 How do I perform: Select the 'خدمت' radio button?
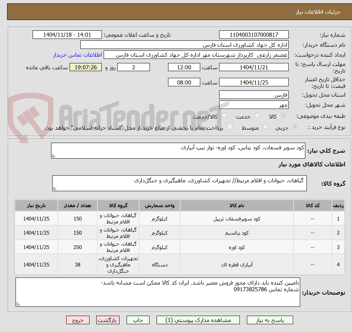tap(257, 116)
